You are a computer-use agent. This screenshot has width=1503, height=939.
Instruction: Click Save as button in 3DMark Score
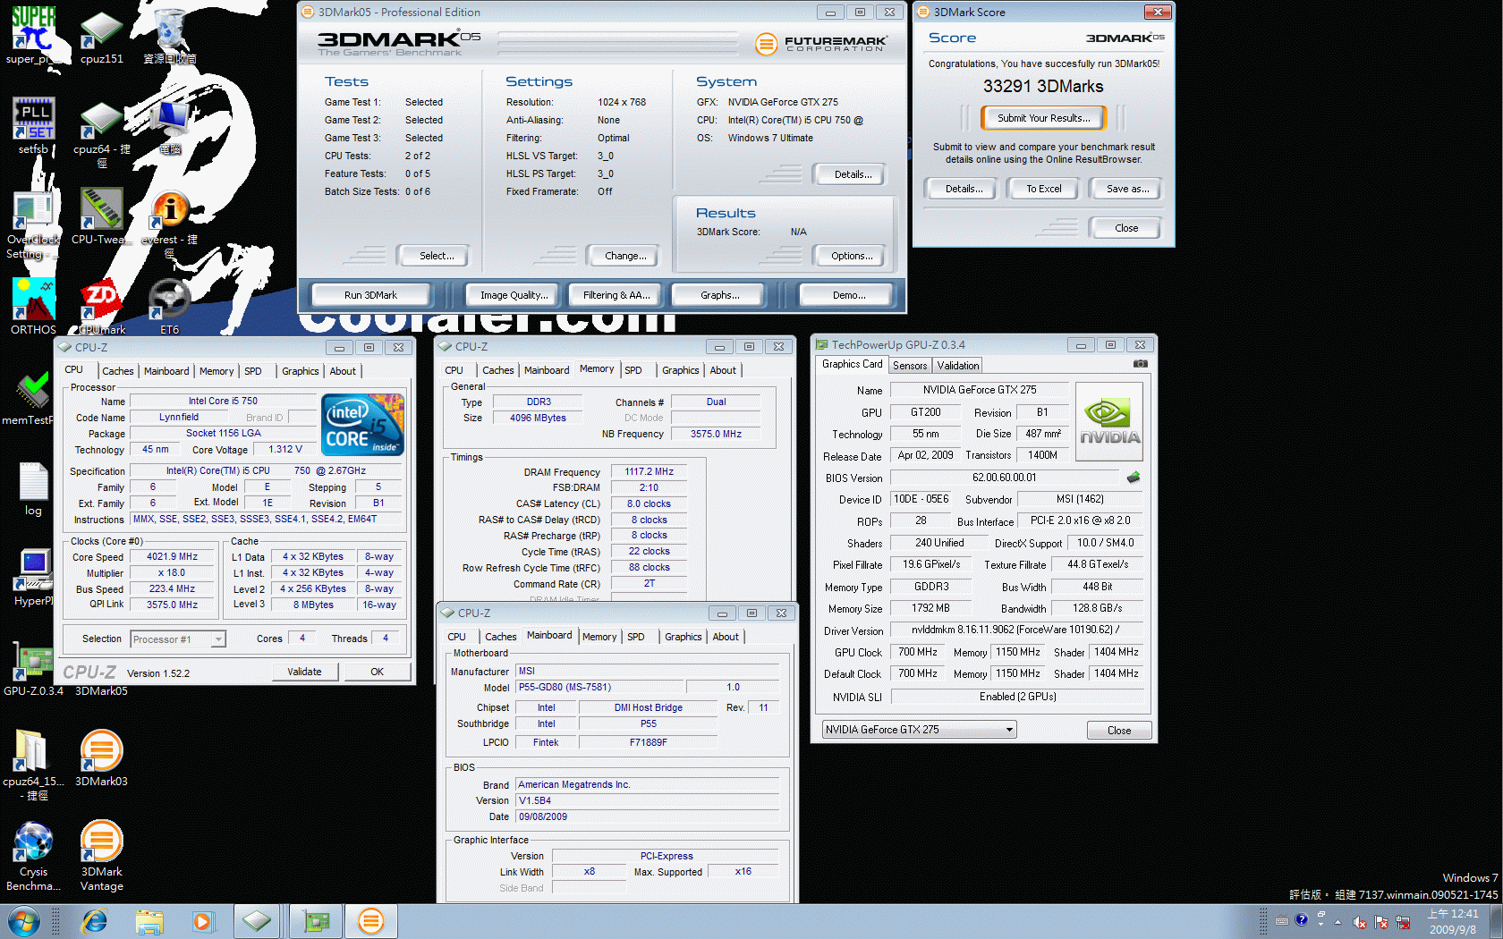[x=1127, y=189]
